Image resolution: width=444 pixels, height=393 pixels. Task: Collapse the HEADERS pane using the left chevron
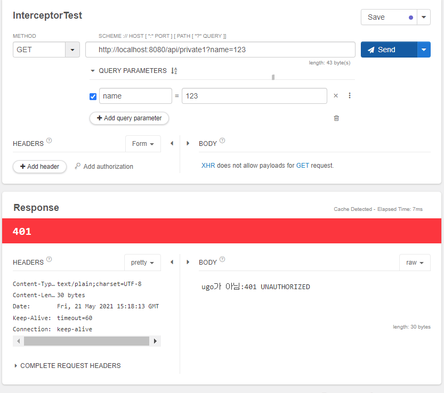coord(172,143)
